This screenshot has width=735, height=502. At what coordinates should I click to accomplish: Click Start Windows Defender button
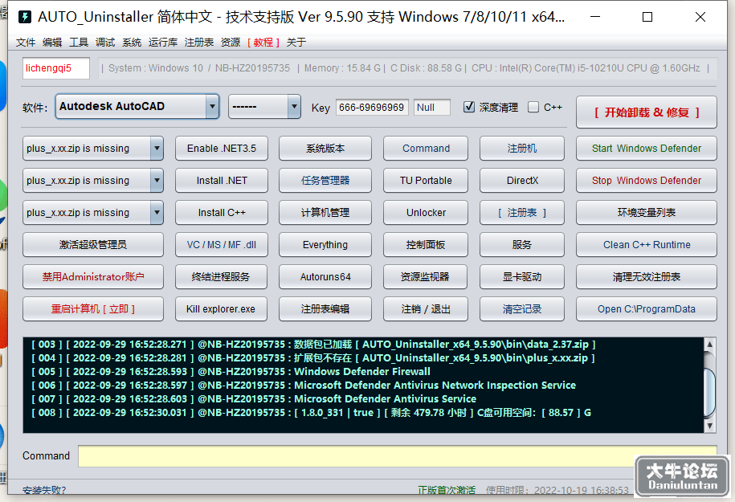(x=647, y=148)
